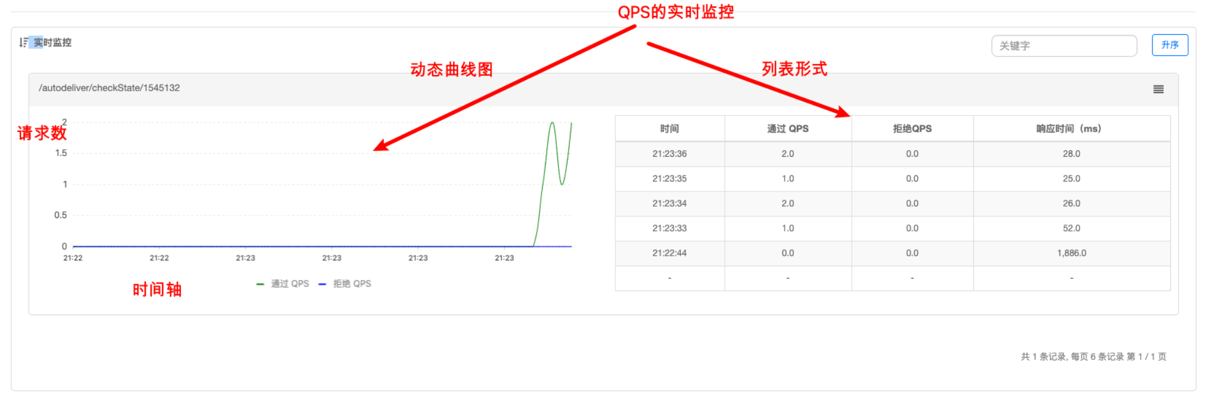Focus the 关键字 search input field

coord(1064,46)
